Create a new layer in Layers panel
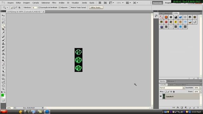 [x=194, y=108]
